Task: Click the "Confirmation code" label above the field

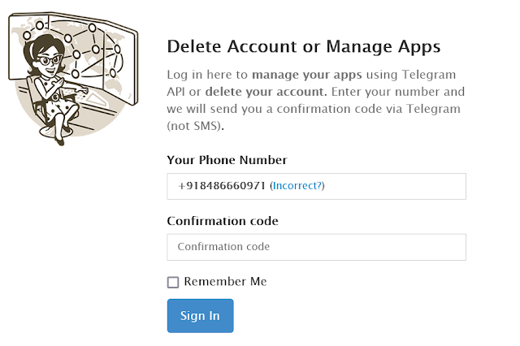Action: click(223, 221)
